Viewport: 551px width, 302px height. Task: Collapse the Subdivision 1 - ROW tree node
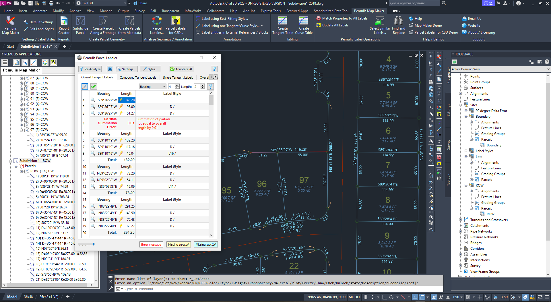[x=11, y=161]
